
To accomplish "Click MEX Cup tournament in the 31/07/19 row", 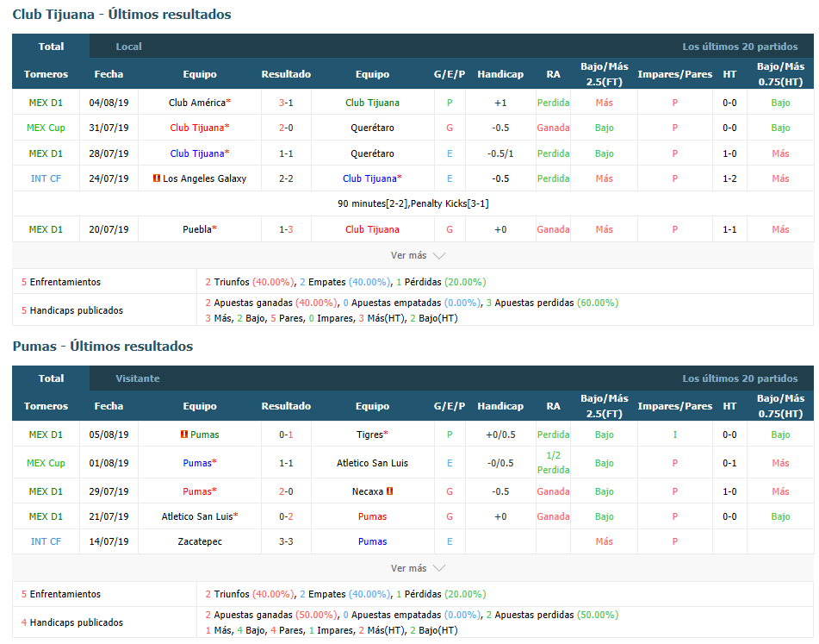I will pyautogui.click(x=46, y=128).
